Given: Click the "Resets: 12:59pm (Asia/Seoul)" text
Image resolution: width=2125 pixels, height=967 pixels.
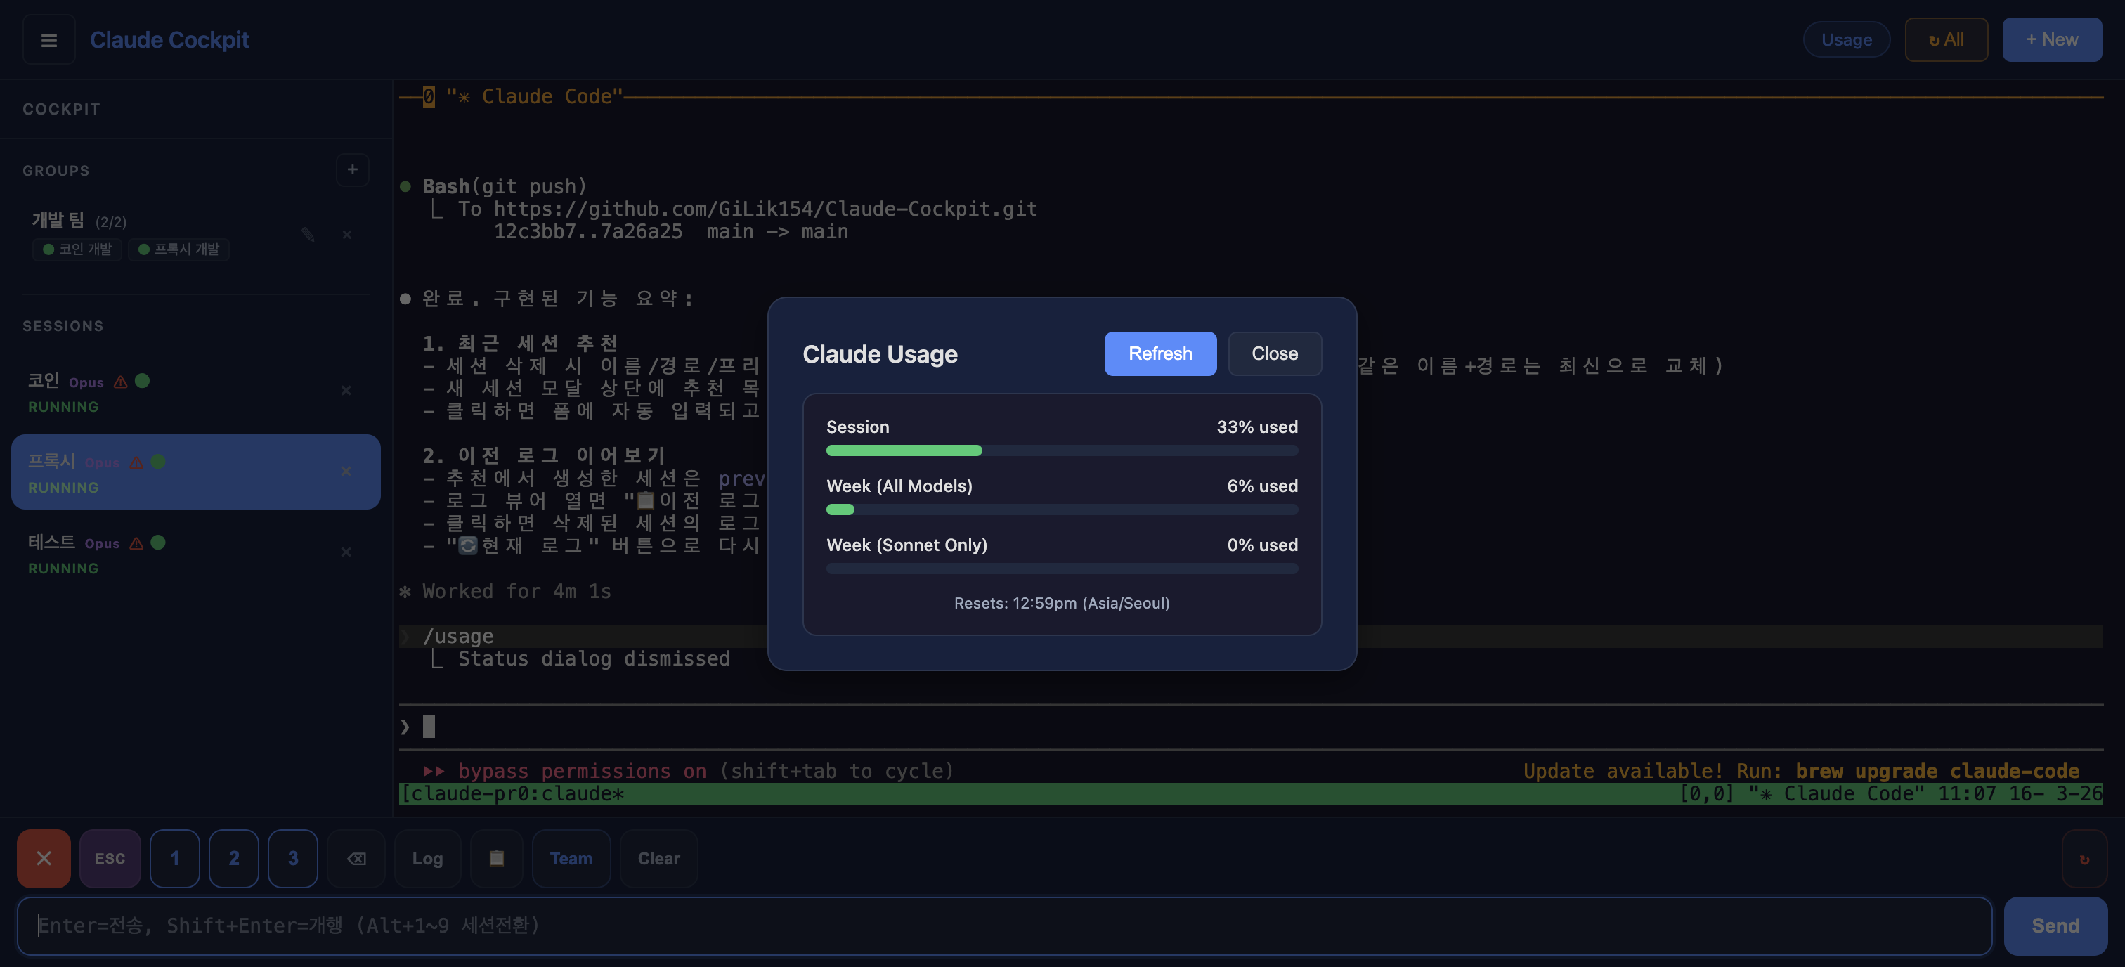Looking at the screenshot, I should (1062, 603).
